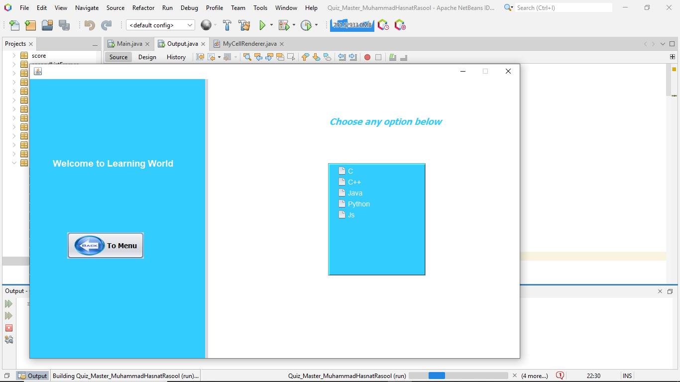Toggle rectangular selection in editor toolbar
The height and width of the screenshot is (382, 680).
[291, 57]
